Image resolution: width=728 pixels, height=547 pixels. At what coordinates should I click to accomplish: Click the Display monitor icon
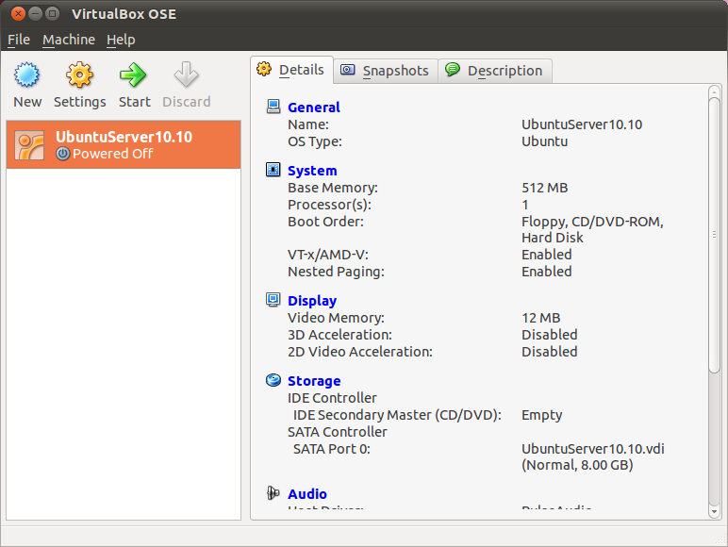(x=273, y=300)
